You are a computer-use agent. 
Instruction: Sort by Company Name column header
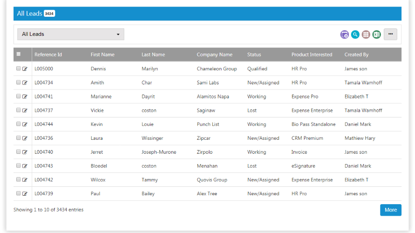[x=214, y=55]
